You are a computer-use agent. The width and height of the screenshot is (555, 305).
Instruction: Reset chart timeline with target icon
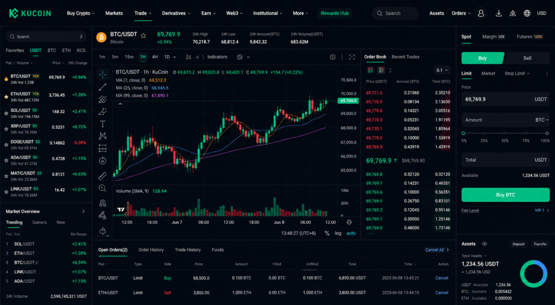tap(349, 222)
